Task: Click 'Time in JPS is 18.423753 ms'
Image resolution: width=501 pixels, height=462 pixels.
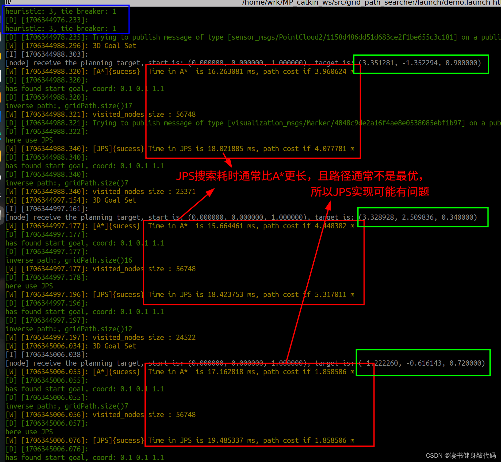Action: (202, 295)
